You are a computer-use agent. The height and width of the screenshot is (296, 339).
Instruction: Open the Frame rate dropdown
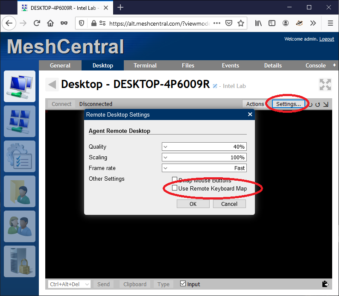click(x=204, y=168)
